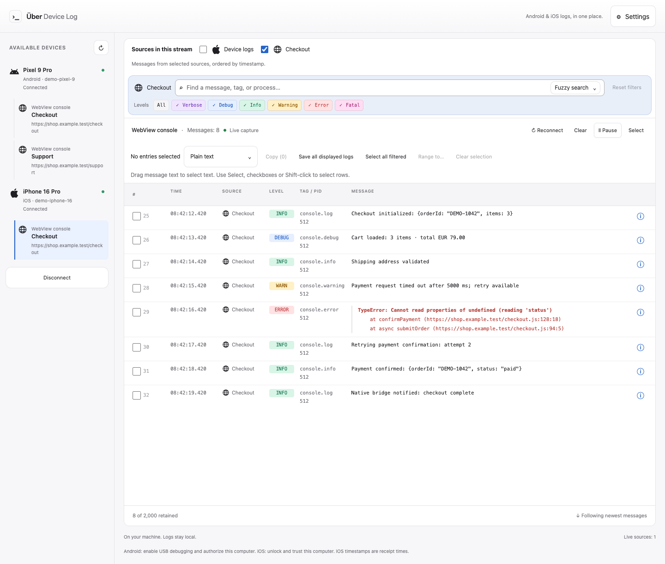The image size is (665, 564).
Task: Toggle the Fatal level filter
Action: click(349, 105)
